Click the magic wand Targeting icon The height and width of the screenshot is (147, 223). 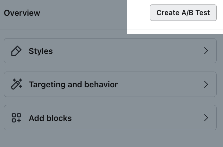point(16,84)
